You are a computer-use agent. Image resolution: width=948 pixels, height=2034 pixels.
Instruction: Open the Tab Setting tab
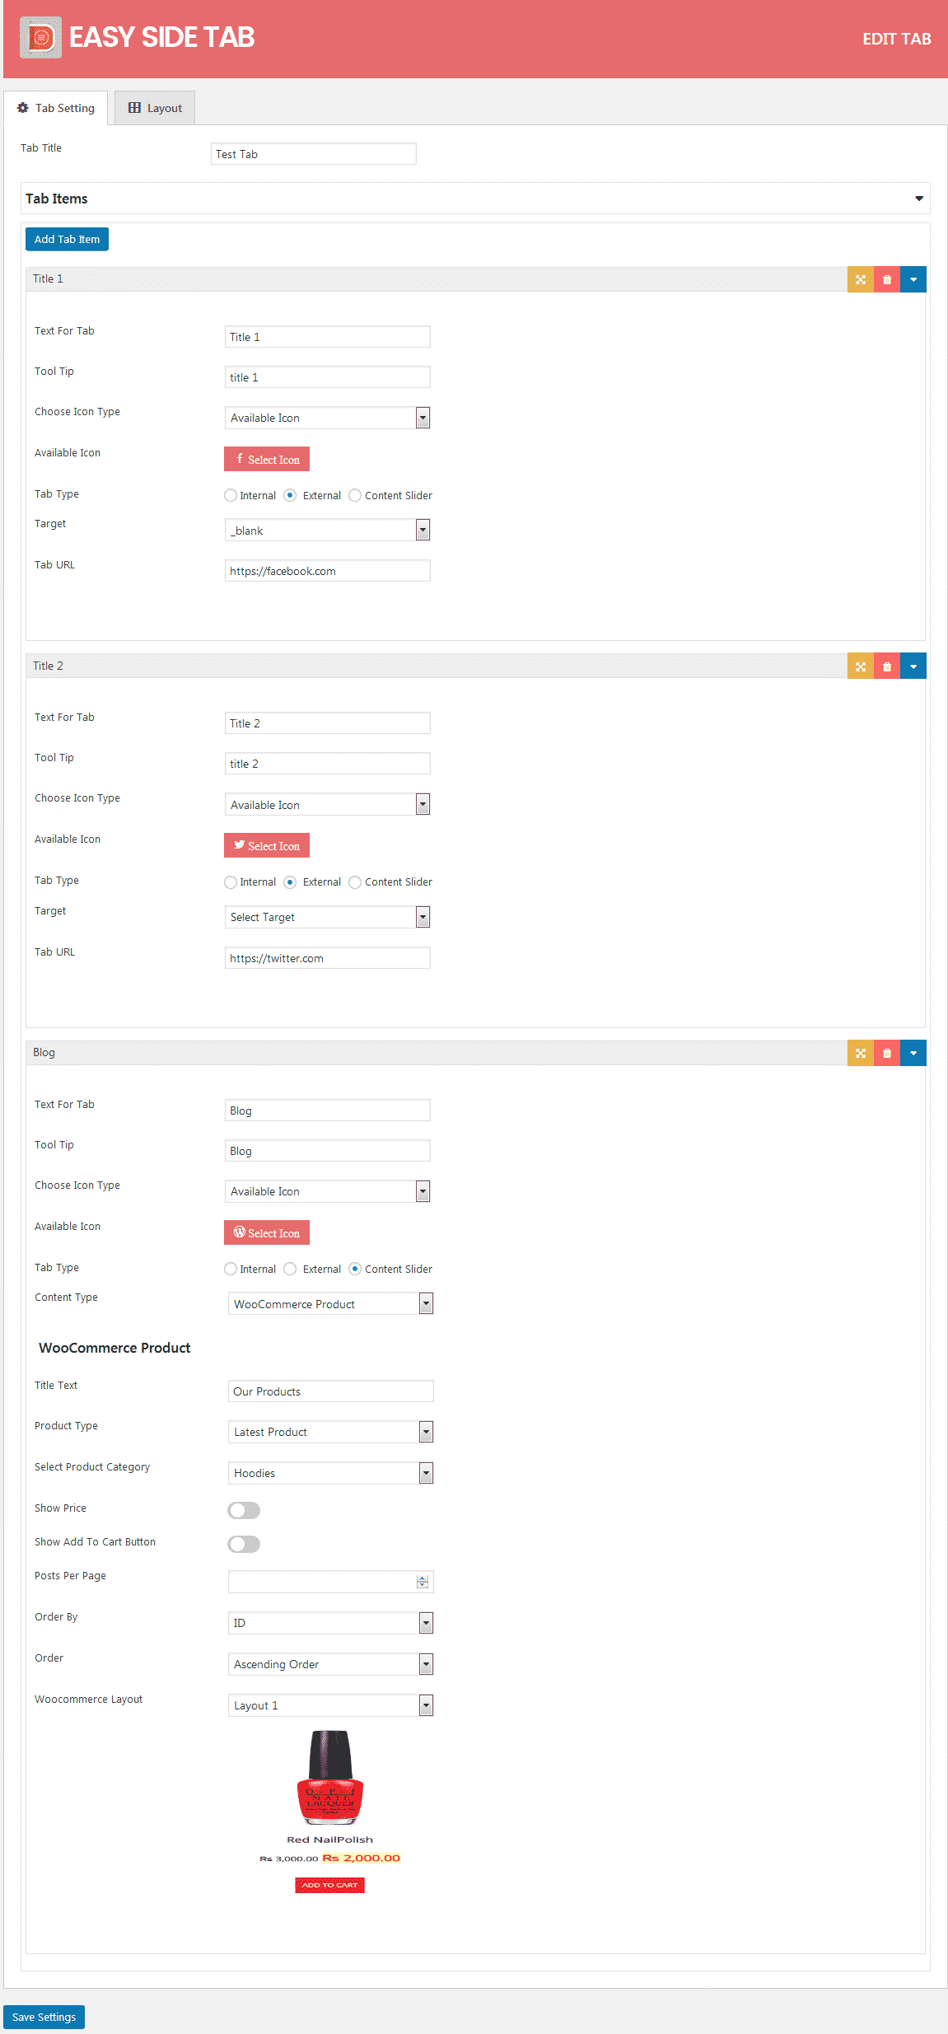pos(56,108)
